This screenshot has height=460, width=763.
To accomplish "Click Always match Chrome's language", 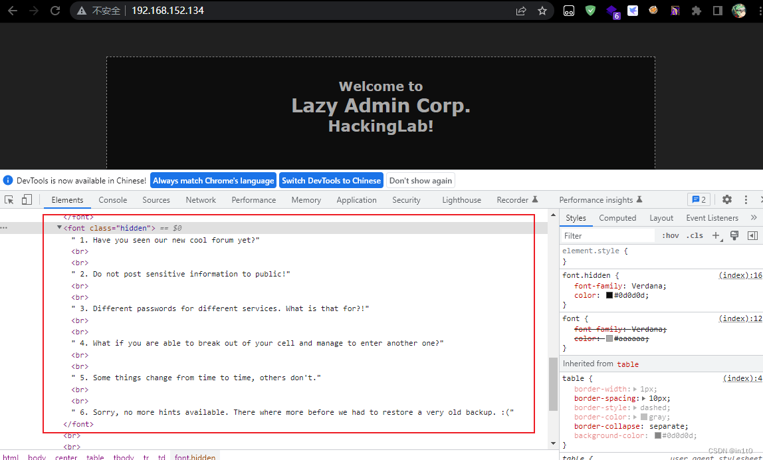I will point(213,181).
